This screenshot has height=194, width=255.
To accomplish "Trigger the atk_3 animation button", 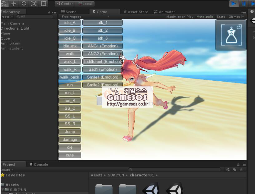I will [103, 38].
